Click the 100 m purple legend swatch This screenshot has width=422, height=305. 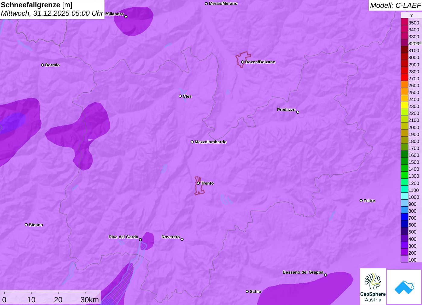(405, 259)
